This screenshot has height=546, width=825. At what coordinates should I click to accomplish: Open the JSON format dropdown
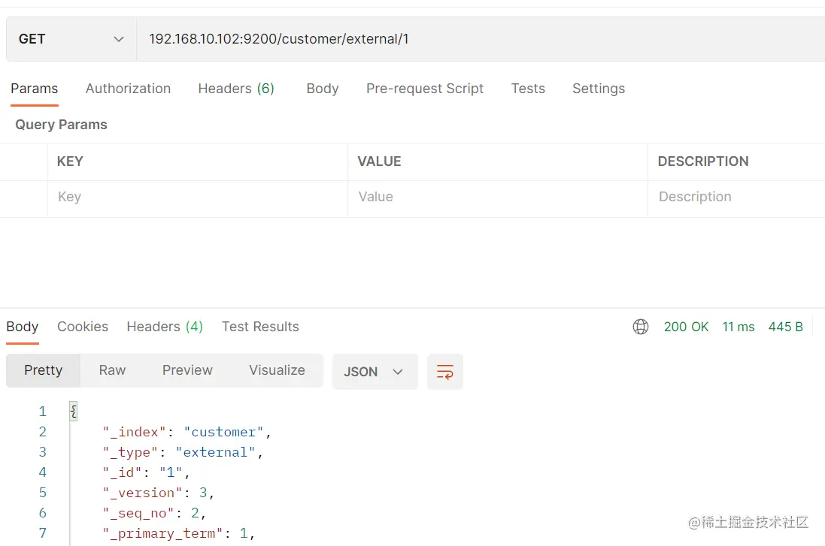point(375,372)
